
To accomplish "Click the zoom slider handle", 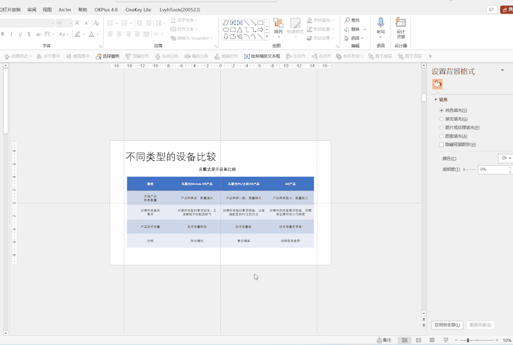I will (x=468, y=340).
